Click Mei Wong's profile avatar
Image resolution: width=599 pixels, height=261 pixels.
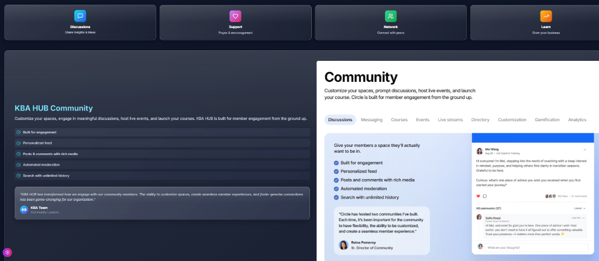pyautogui.click(x=480, y=151)
